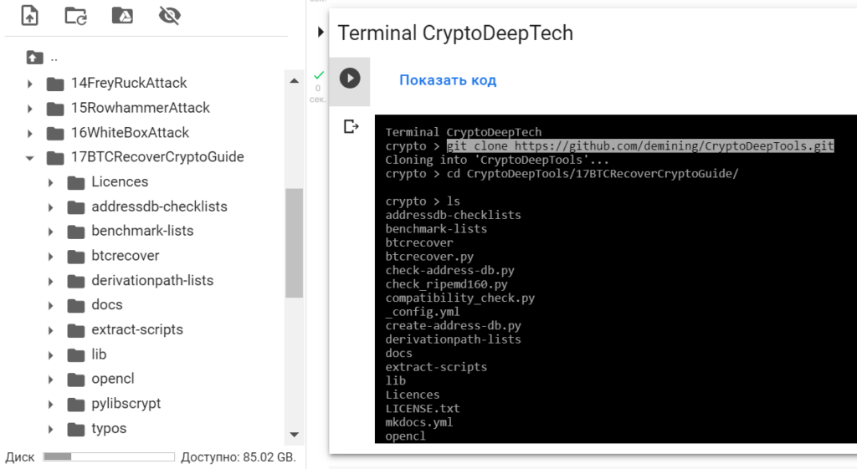Expand the opencl folder arrow
Viewport: 857px width, 469px height.
tap(50, 380)
